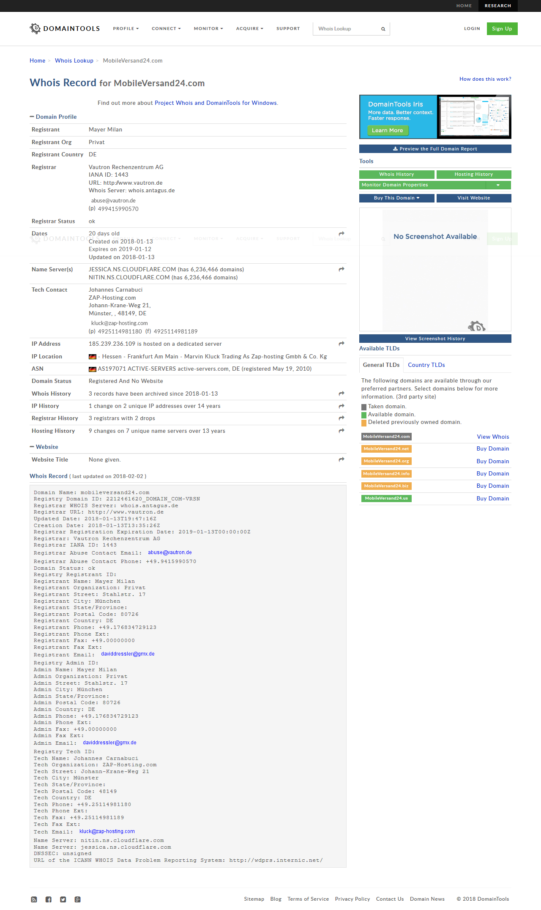541x910 pixels.
Task: Open the RSS feed icon in footer
Action: pos(34,899)
